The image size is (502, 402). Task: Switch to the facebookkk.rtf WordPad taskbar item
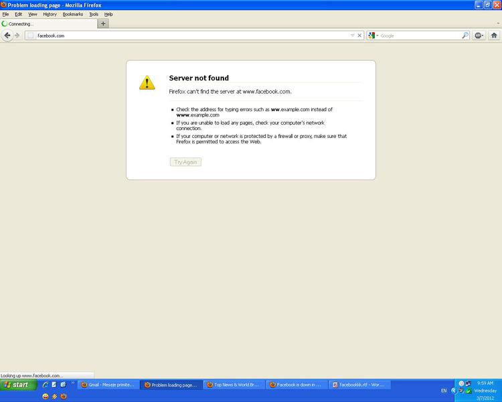pyautogui.click(x=359, y=385)
